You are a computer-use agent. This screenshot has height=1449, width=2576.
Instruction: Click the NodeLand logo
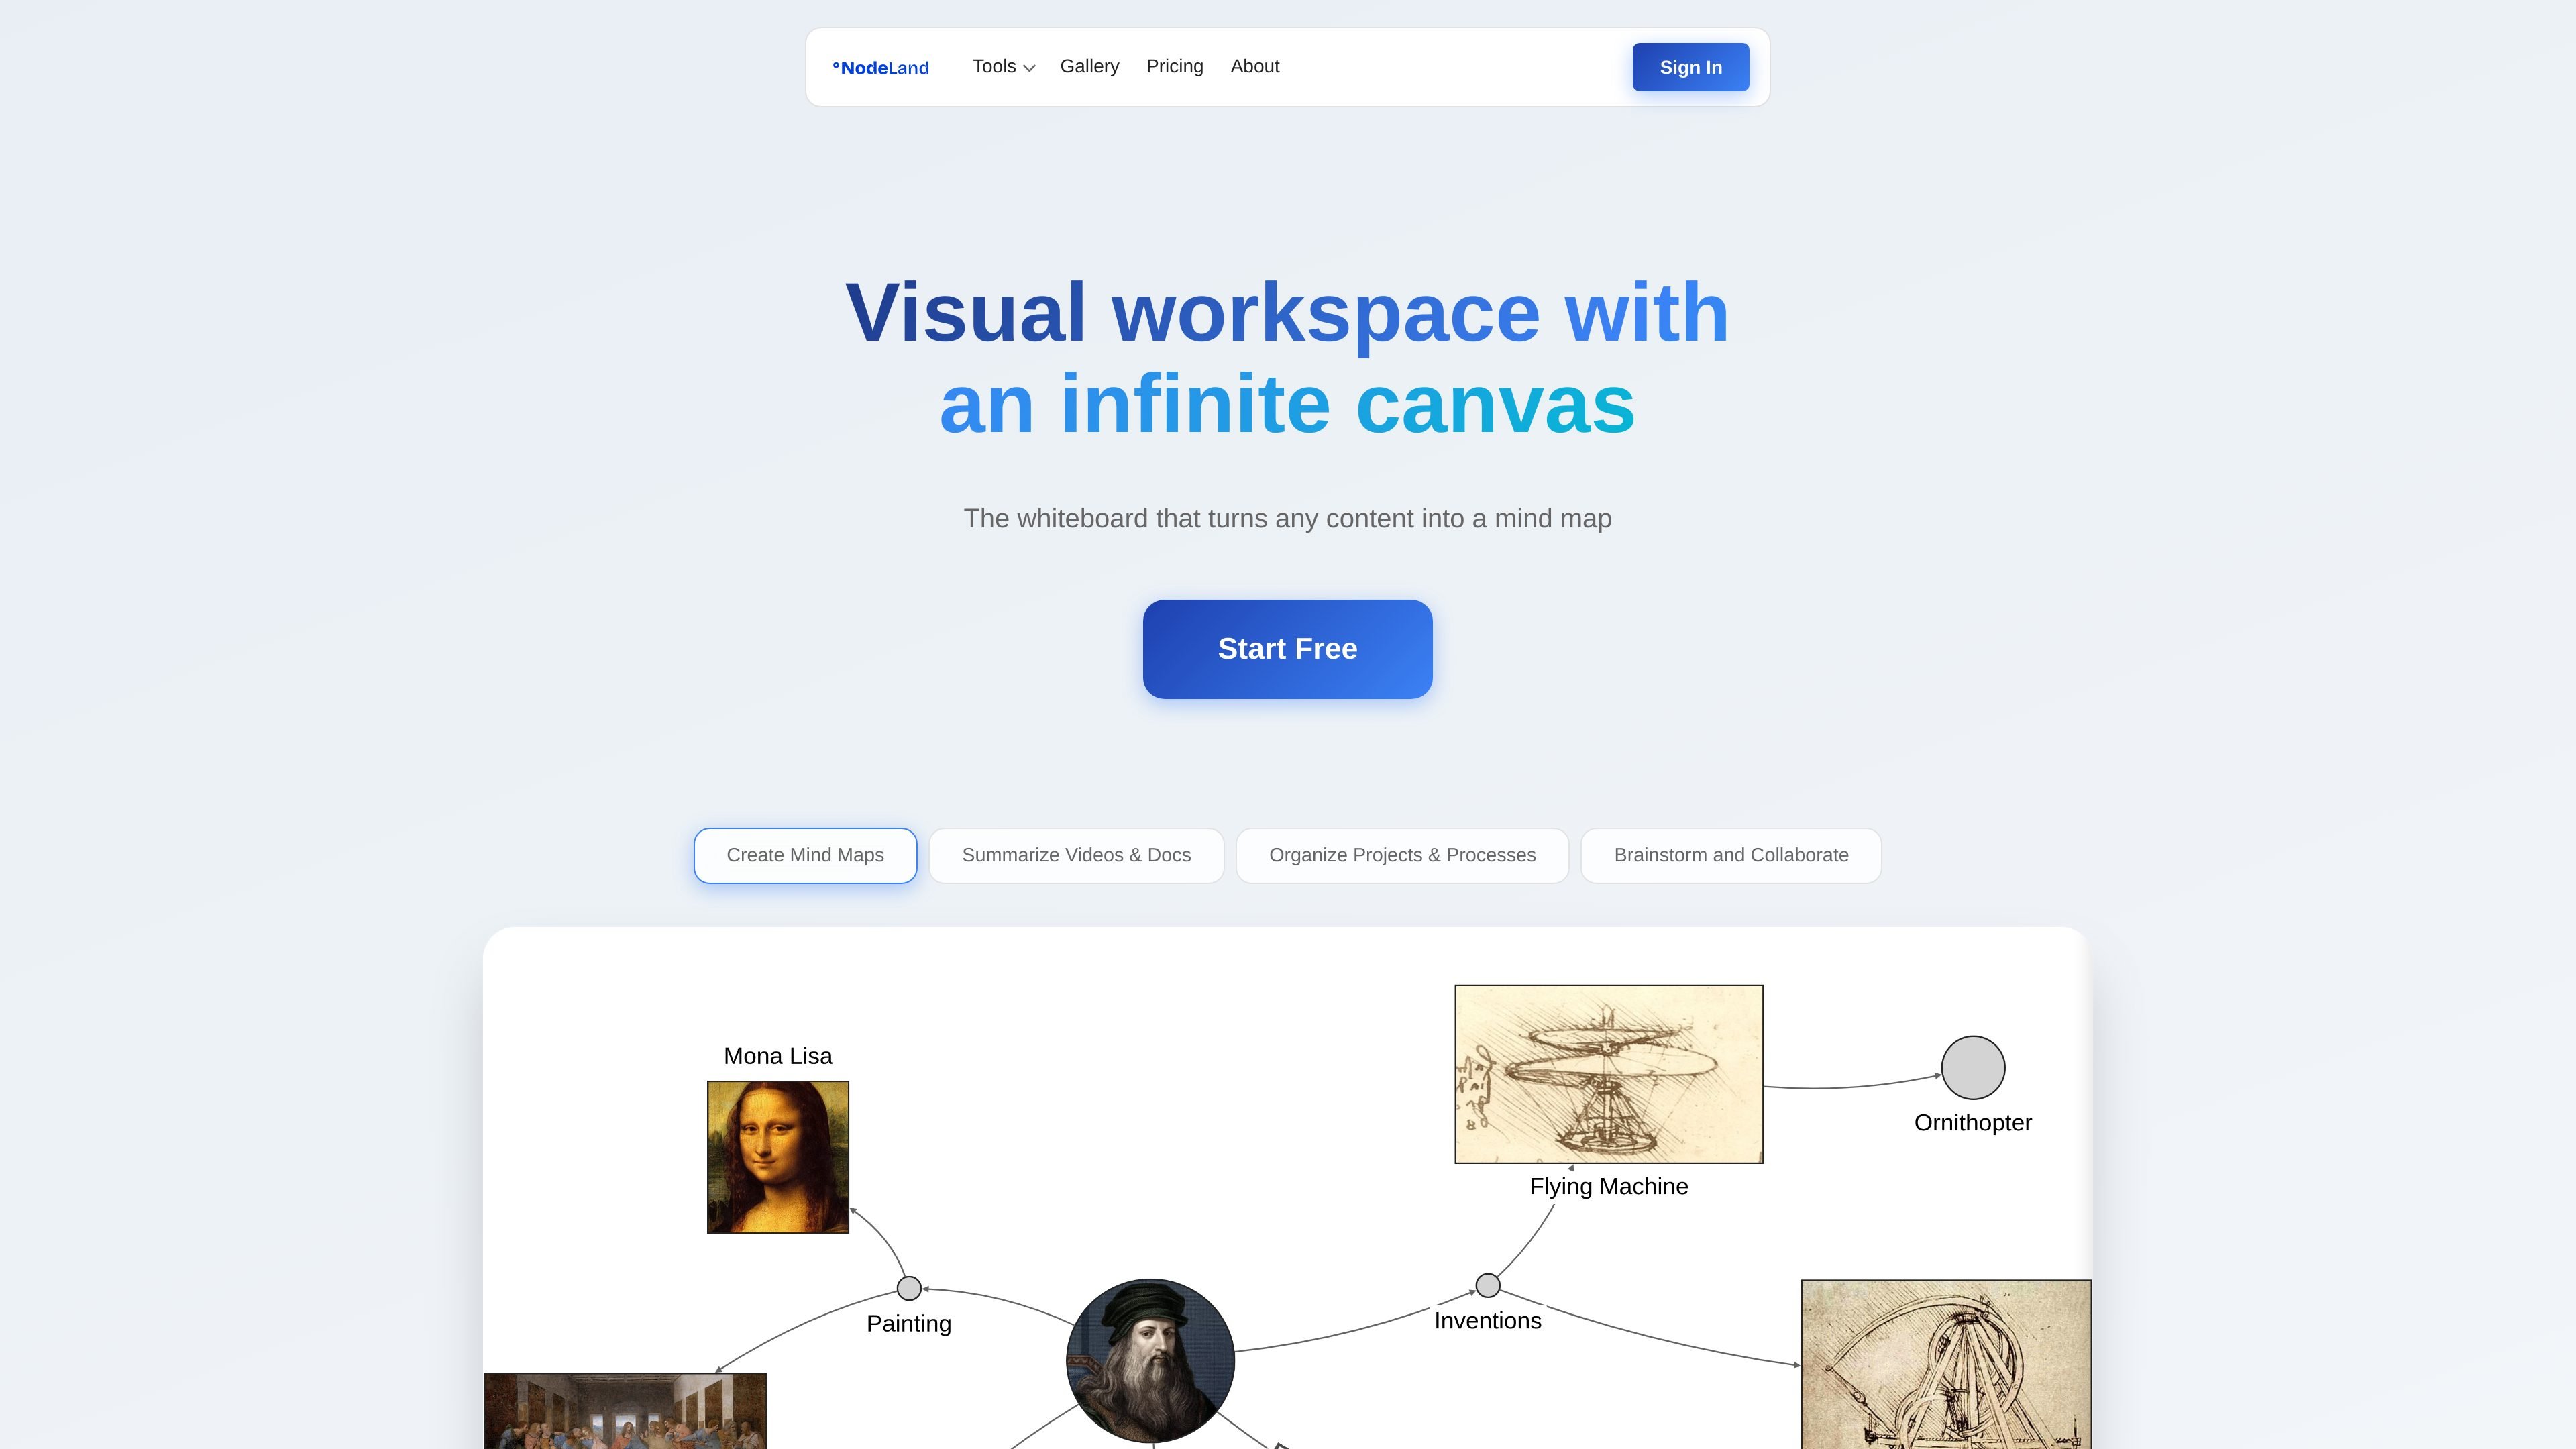pos(880,68)
